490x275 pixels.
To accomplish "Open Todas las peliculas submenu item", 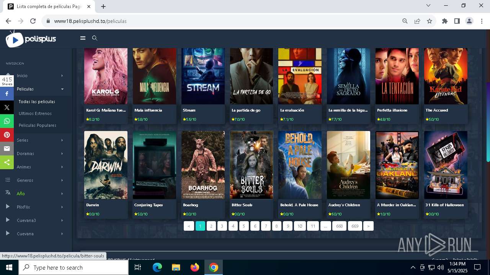I will click(37, 102).
